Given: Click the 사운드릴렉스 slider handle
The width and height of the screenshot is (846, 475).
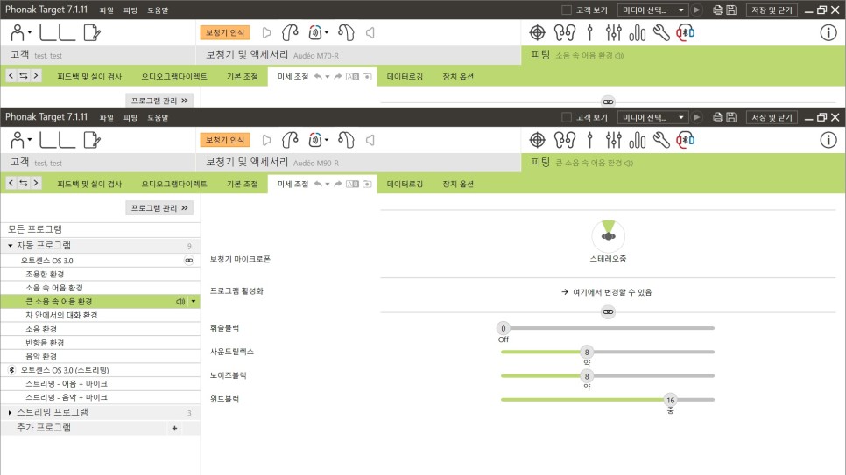Looking at the screenshot, I should pos(587,352).
